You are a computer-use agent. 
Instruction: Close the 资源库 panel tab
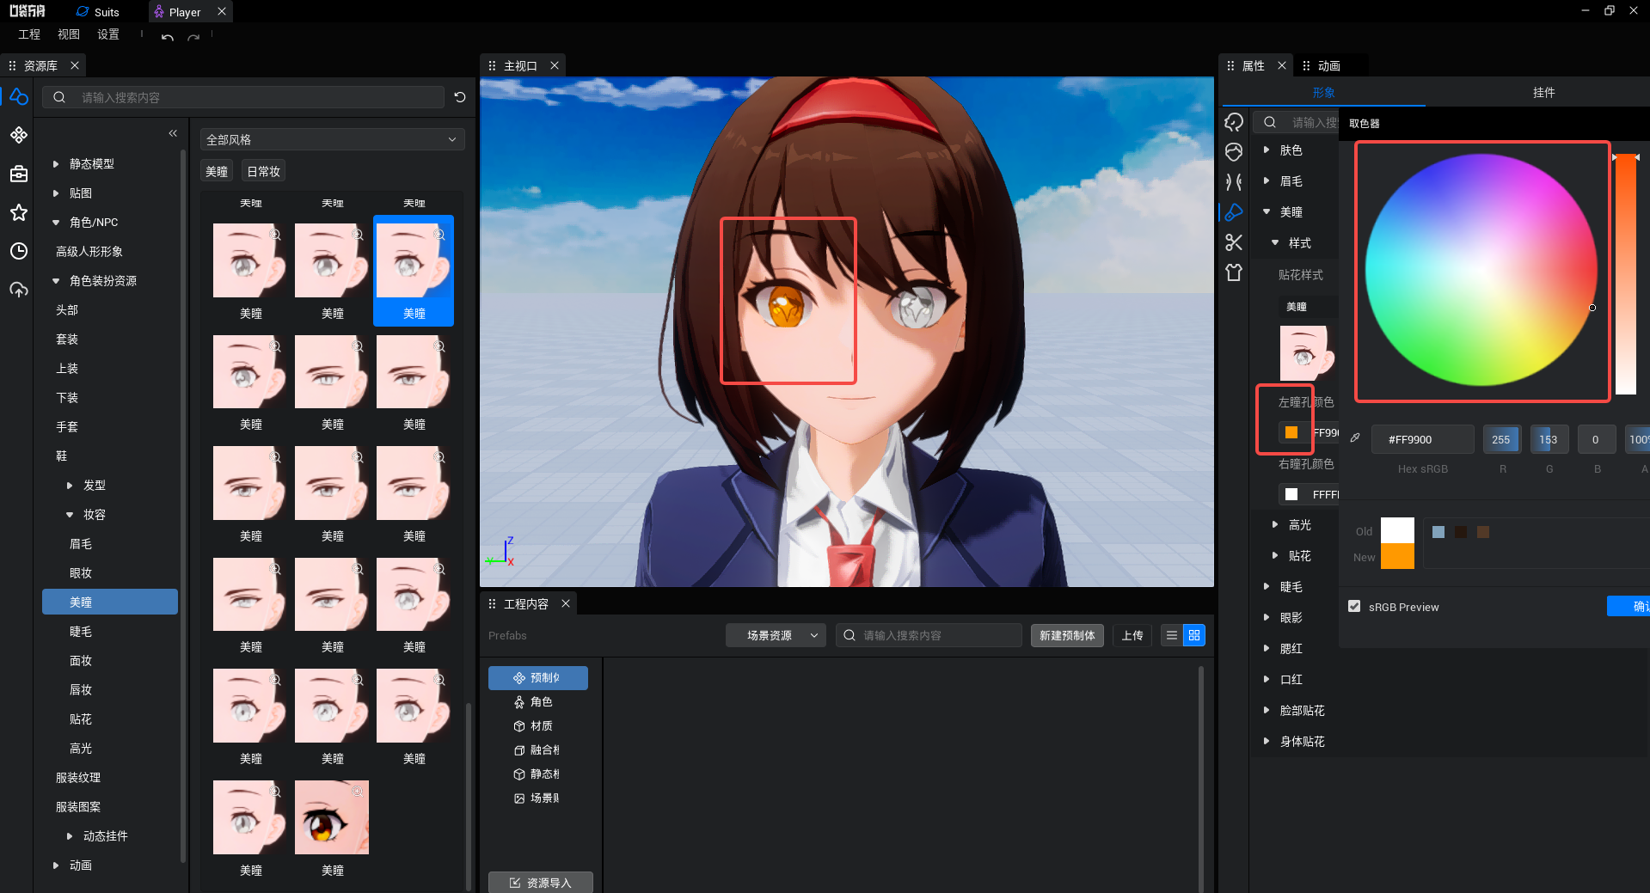[x=75, y=65]
